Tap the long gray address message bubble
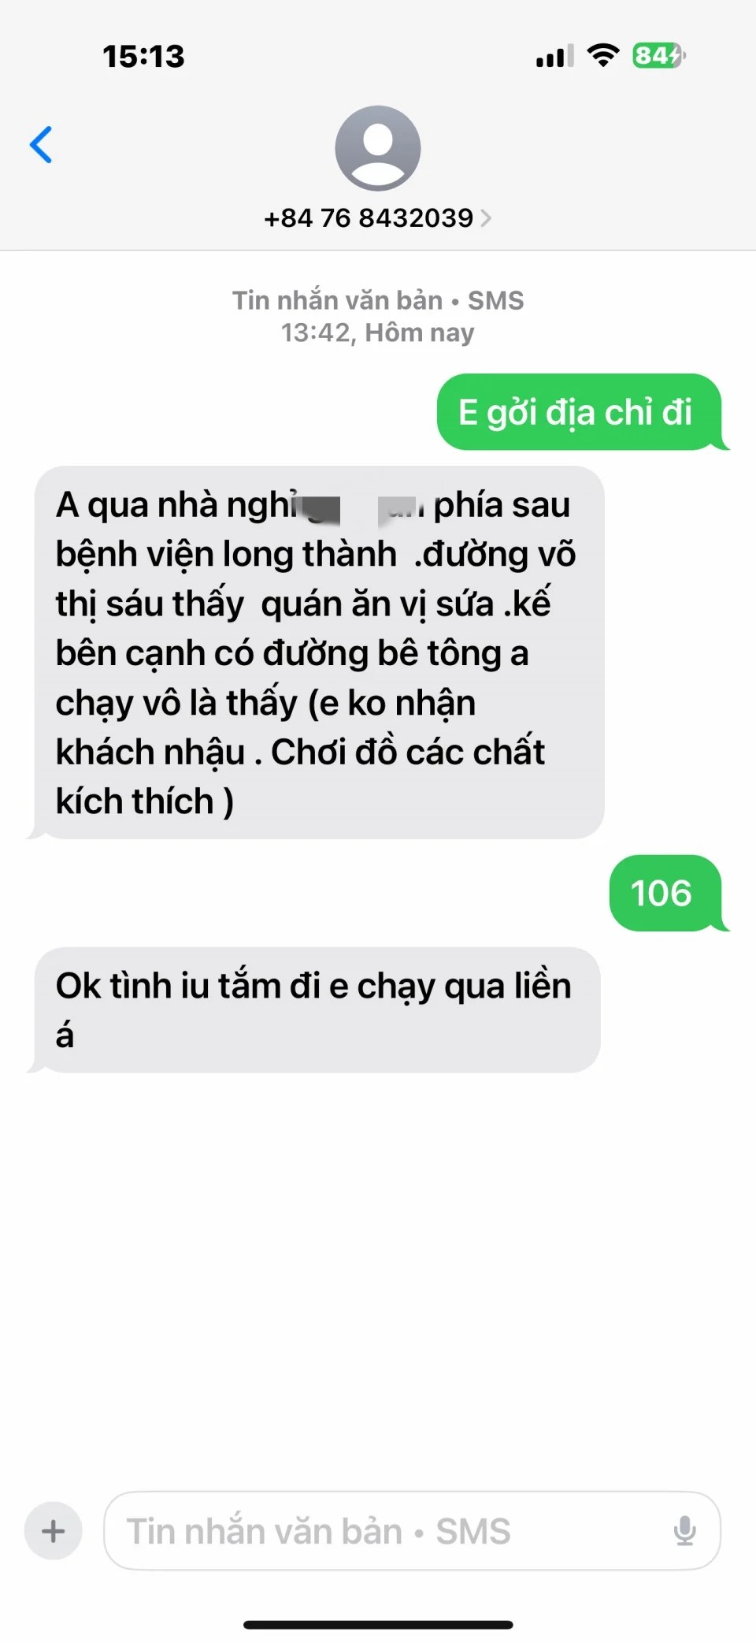 [x=319, y=652]
